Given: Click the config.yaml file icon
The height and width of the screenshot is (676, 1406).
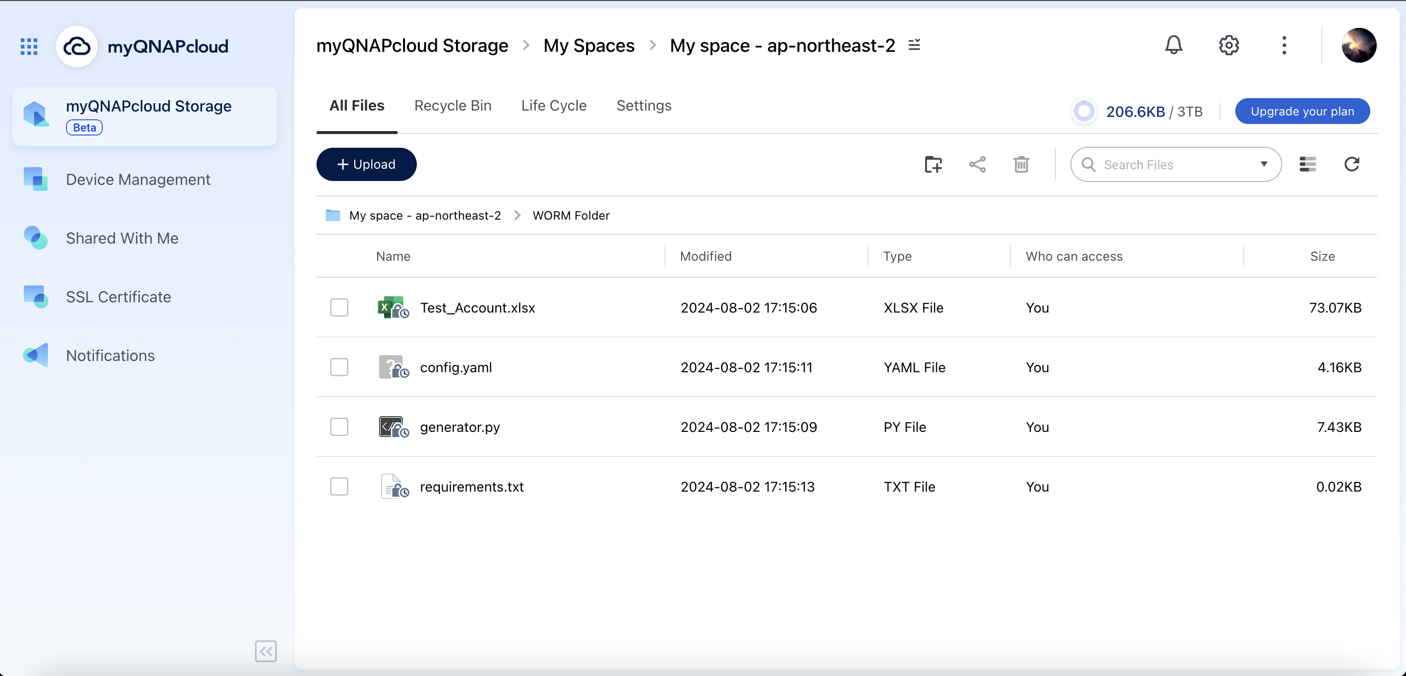Looking at the screenshot, I should 393,367.
